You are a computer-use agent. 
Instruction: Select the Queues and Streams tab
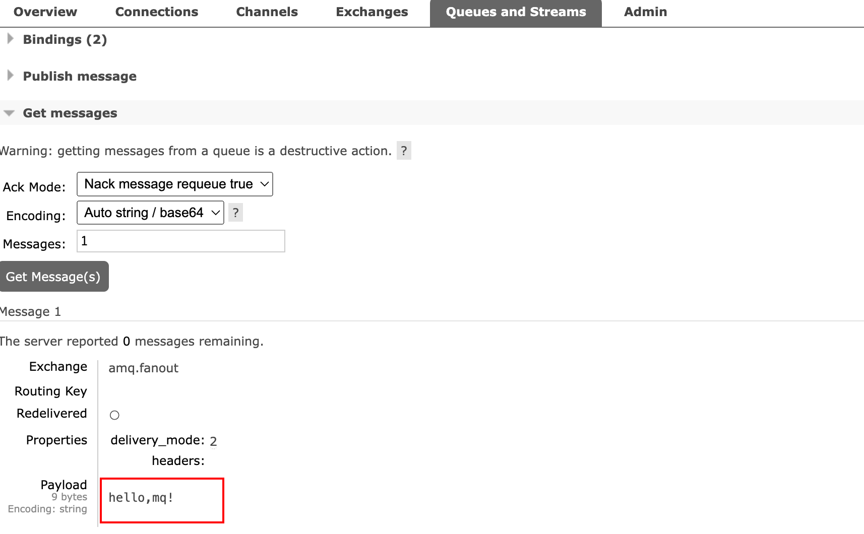[516, 13]
